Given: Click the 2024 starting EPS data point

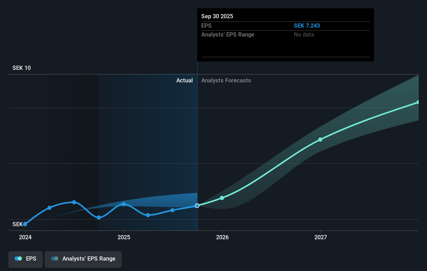Looking at the screenshot, I should pos(25,224).
